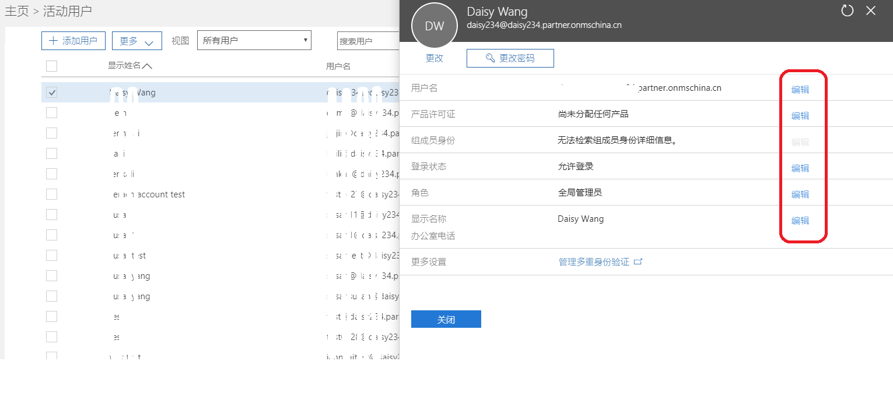The image size is (893, 393).
Task: Click the 用户名 column header
Action: [x=338, y=66]
